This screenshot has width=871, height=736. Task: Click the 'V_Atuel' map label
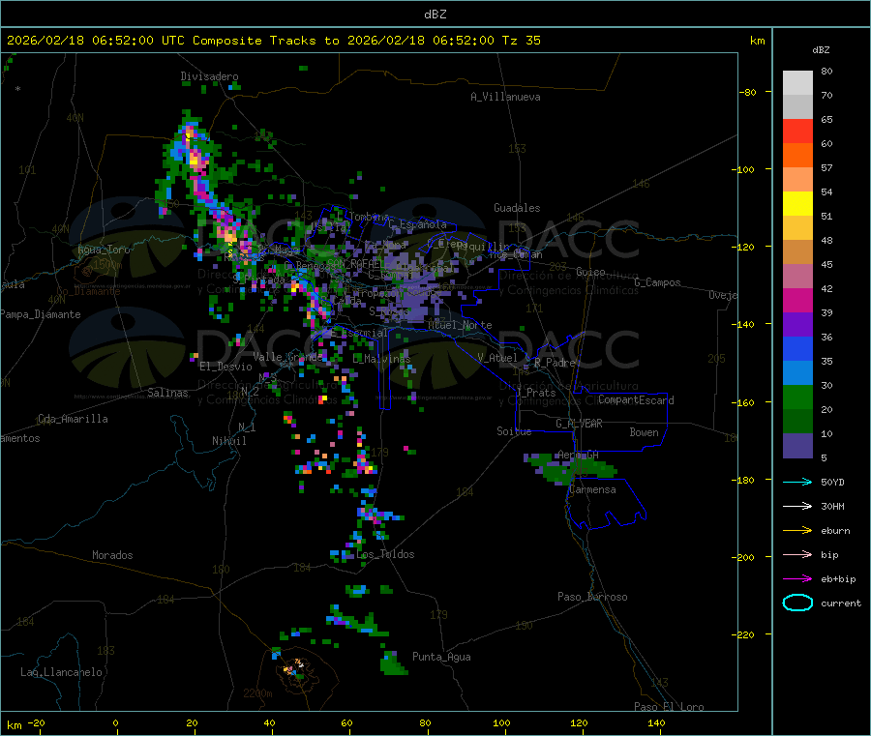click(x=497, y=358)
